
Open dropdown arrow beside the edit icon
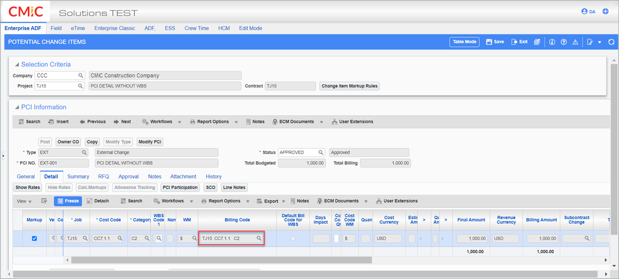pyautogui.click(x=599, y=42)
